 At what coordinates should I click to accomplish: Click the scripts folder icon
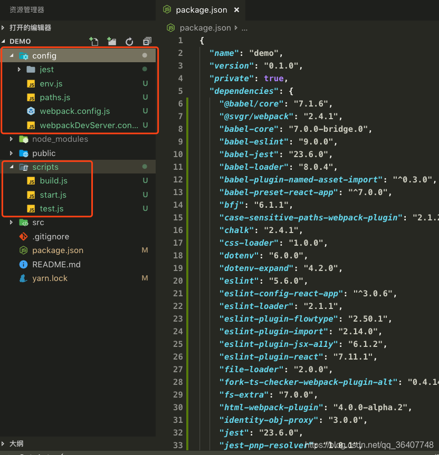click(x=24, y=167)
